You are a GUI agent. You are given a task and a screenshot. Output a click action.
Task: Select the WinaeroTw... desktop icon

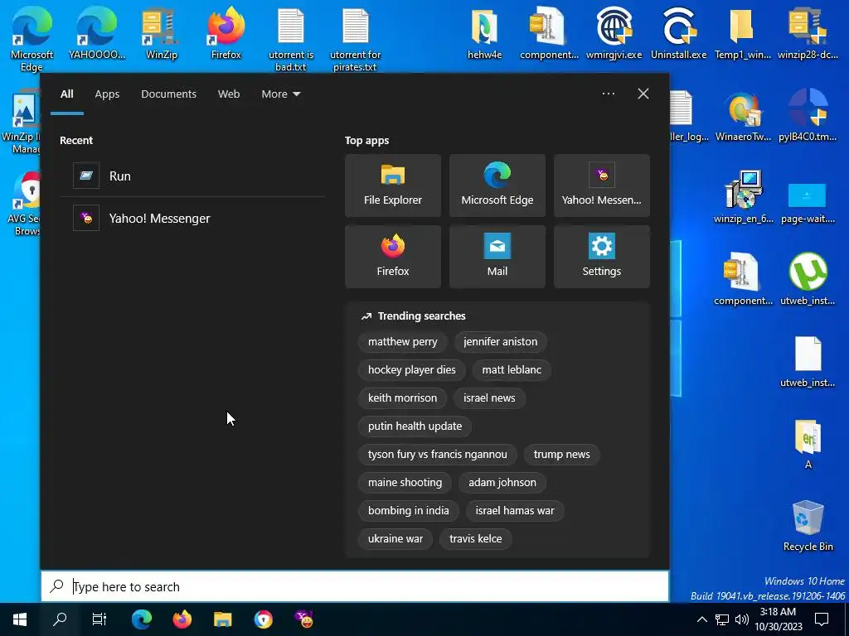[x=744, y=116]
